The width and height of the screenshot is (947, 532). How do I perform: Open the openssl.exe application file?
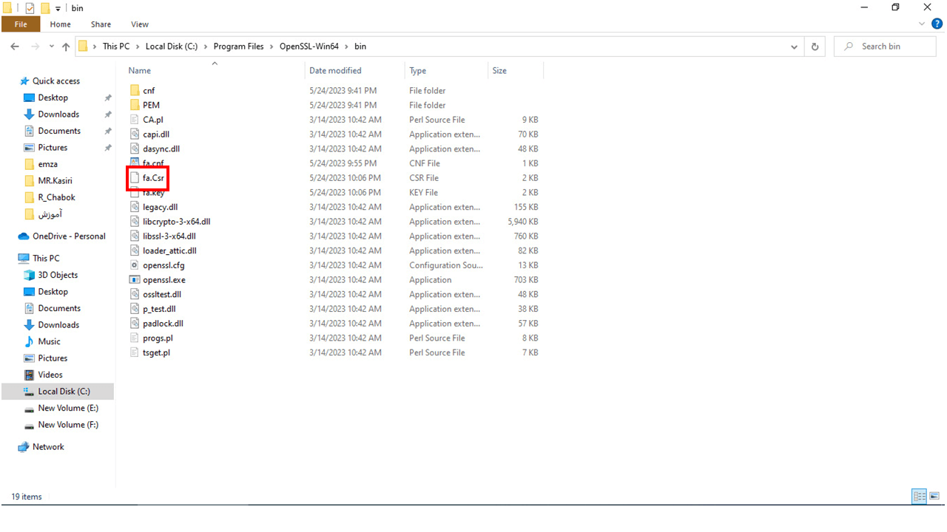(164, 280)
